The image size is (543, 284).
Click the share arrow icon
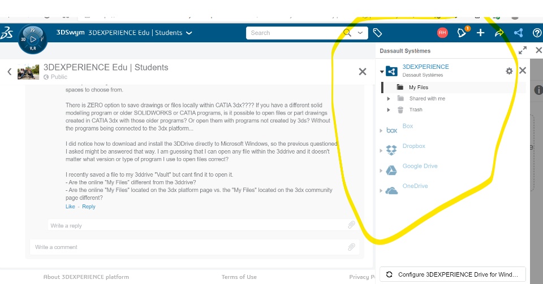499,33
